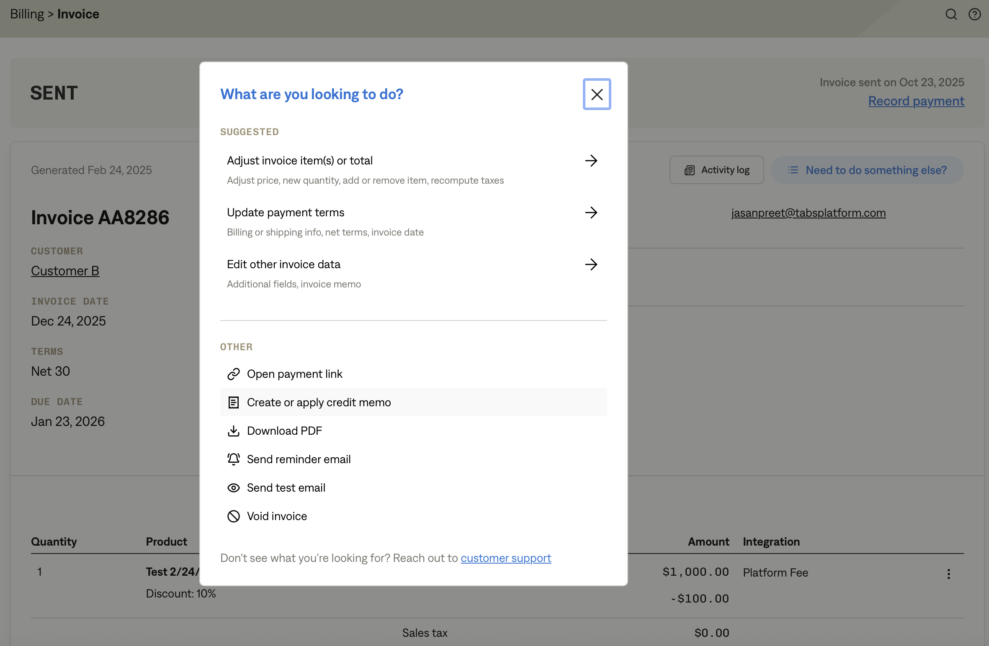
Task: Click Need to do something else? button
Action: (x=867, y=170)
